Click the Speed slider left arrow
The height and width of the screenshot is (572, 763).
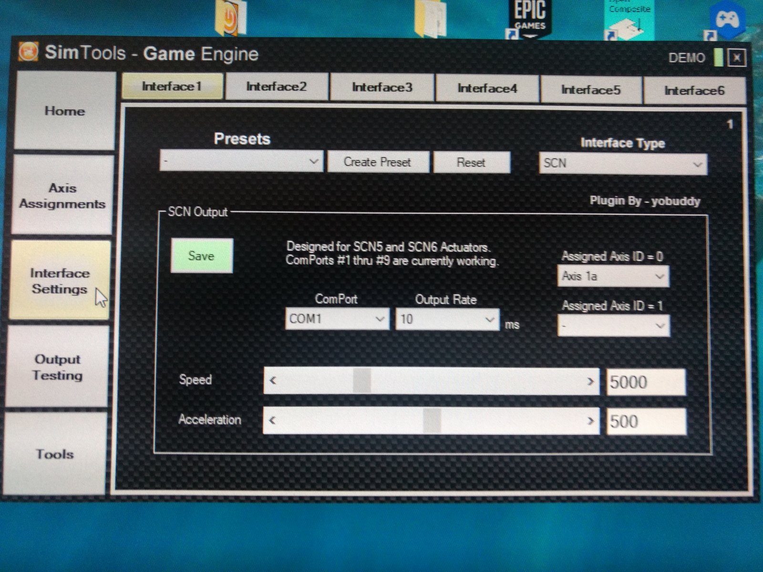[x=273, y=380]
